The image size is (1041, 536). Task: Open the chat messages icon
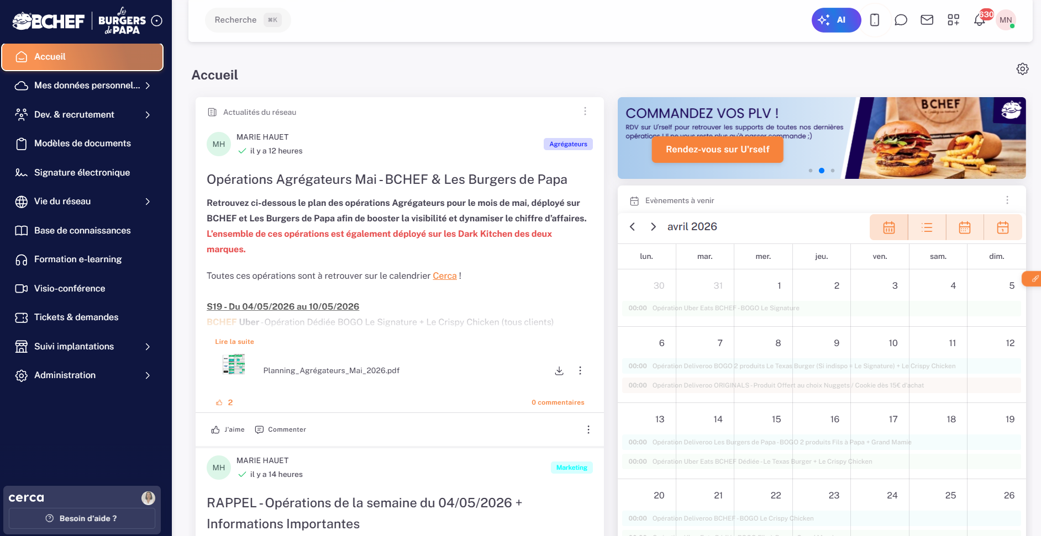point(901,20)
